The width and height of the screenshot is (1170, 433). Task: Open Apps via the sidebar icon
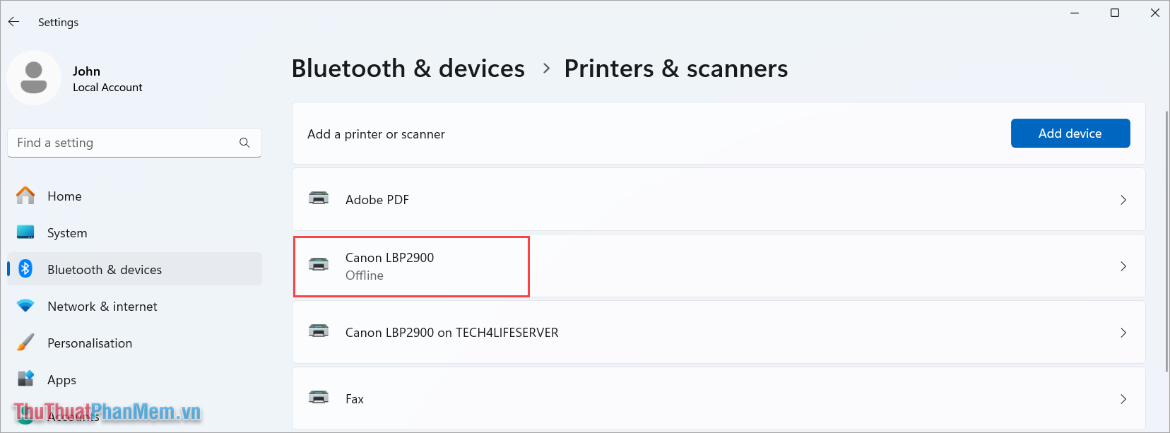click(x=25, y=379)
